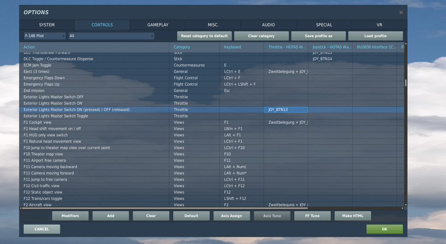Cancel the options changes
The width and height of the screenshot is (446, 244).
[x=42, y=229]
